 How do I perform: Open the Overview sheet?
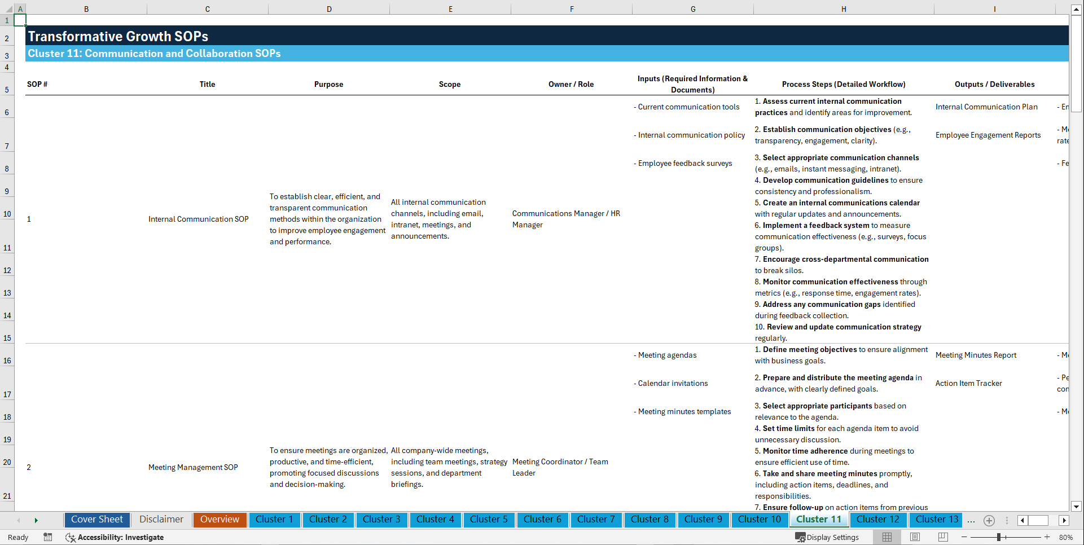(220, 519)
